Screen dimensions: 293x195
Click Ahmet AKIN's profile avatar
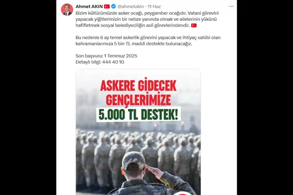[67, 9]
